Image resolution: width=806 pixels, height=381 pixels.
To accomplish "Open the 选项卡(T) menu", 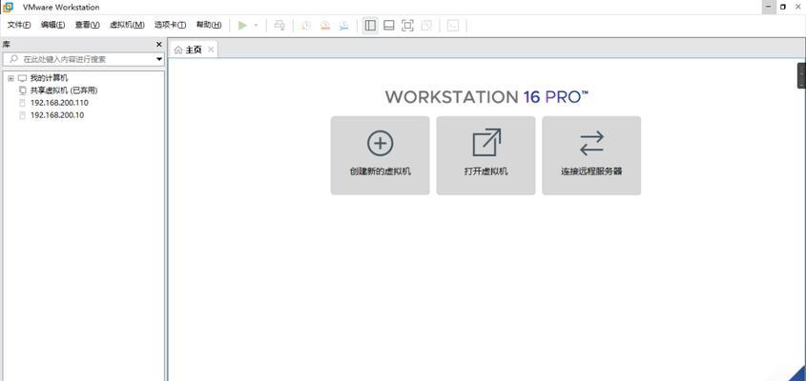I will (x=170, y=25).
